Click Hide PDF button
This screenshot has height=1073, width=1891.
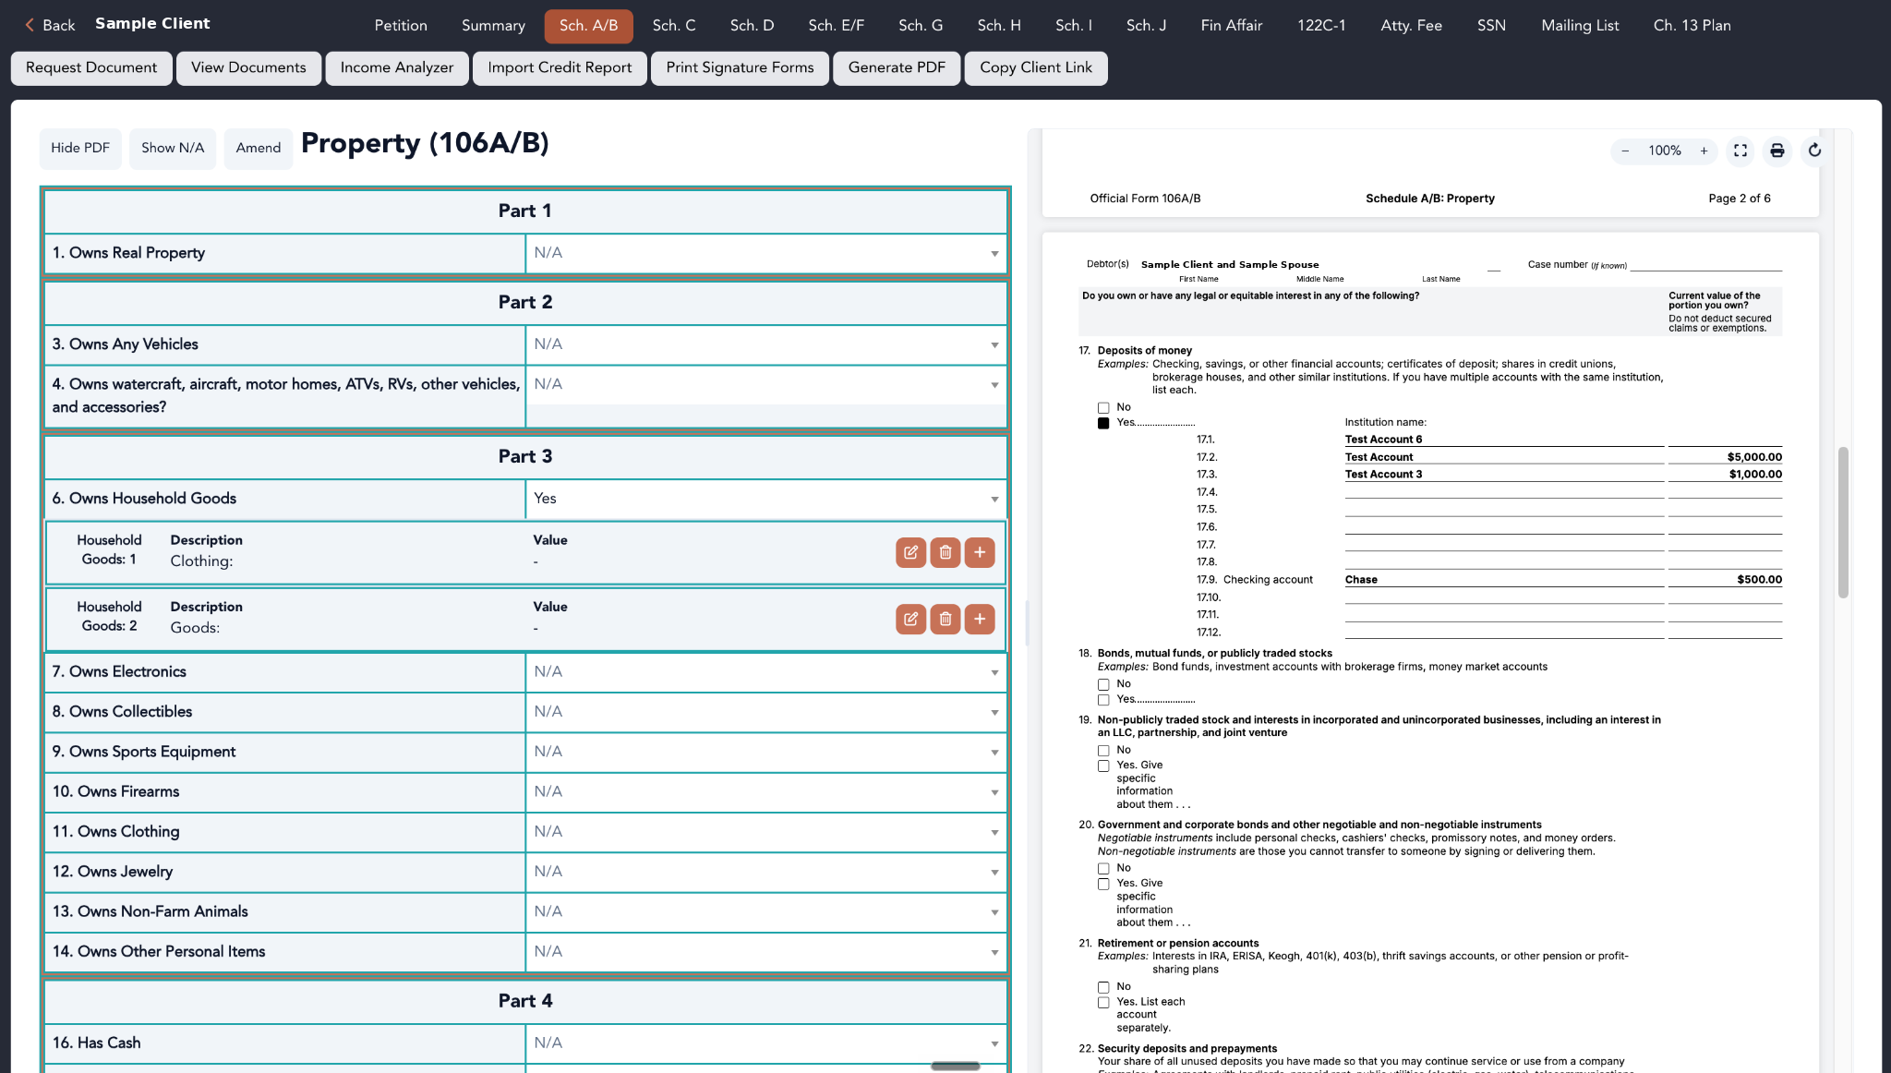(80, 148)
